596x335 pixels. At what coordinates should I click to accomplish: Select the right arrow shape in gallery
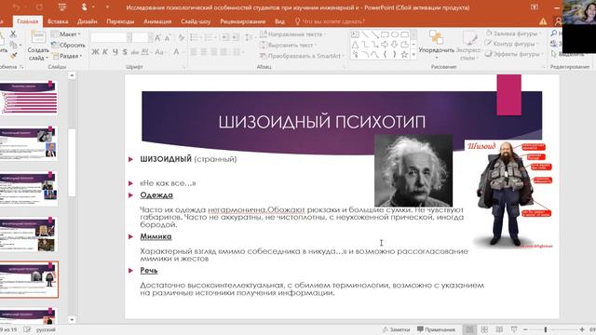[385, 45]
